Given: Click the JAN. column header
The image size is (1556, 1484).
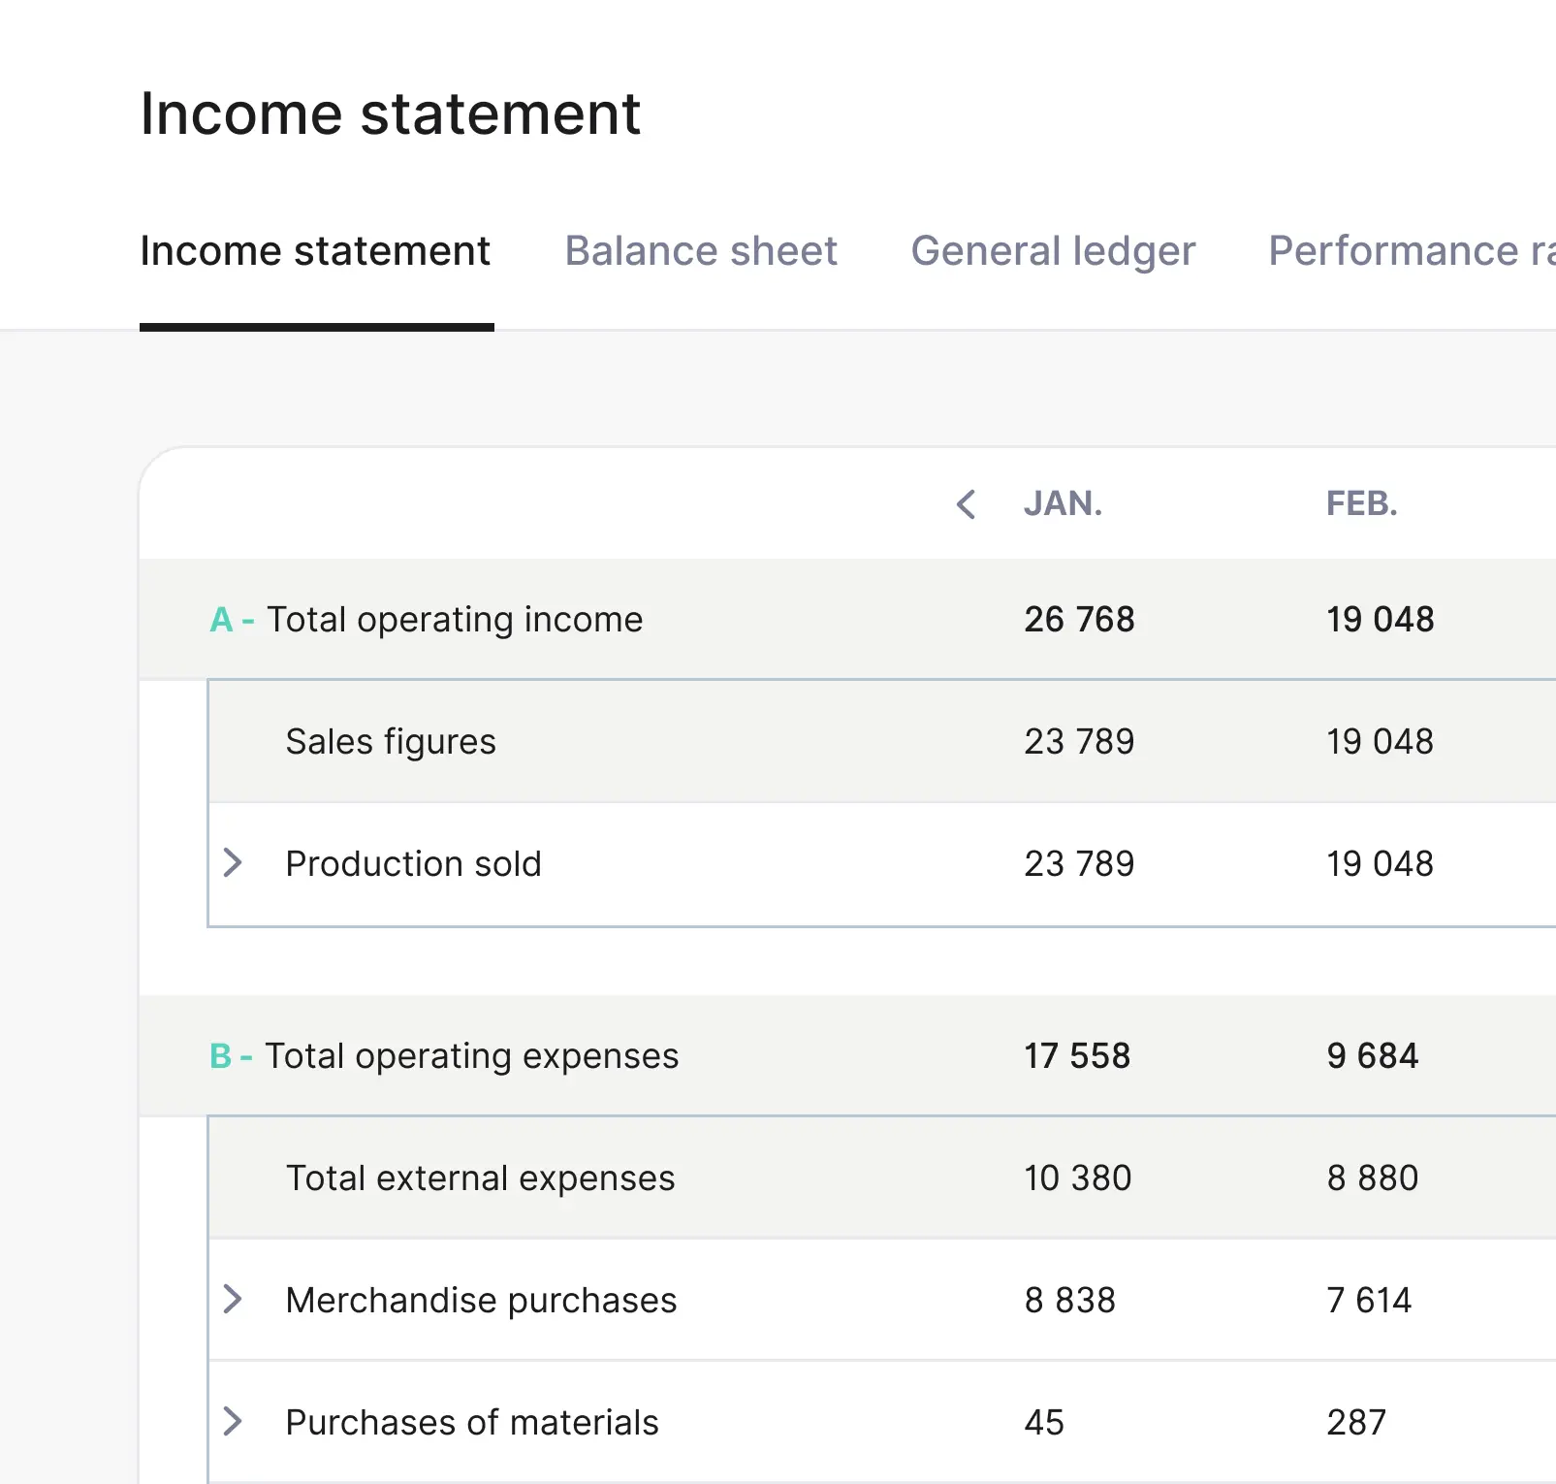Looking at the screenshot, I should click(x=1063, y=504).
